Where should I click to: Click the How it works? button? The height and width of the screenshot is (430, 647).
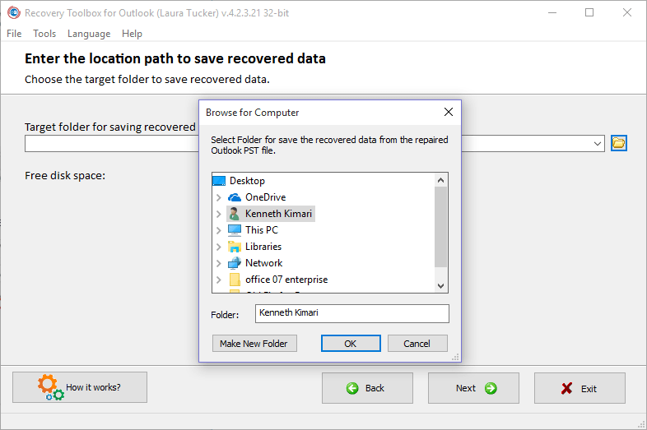click(80, 387)
